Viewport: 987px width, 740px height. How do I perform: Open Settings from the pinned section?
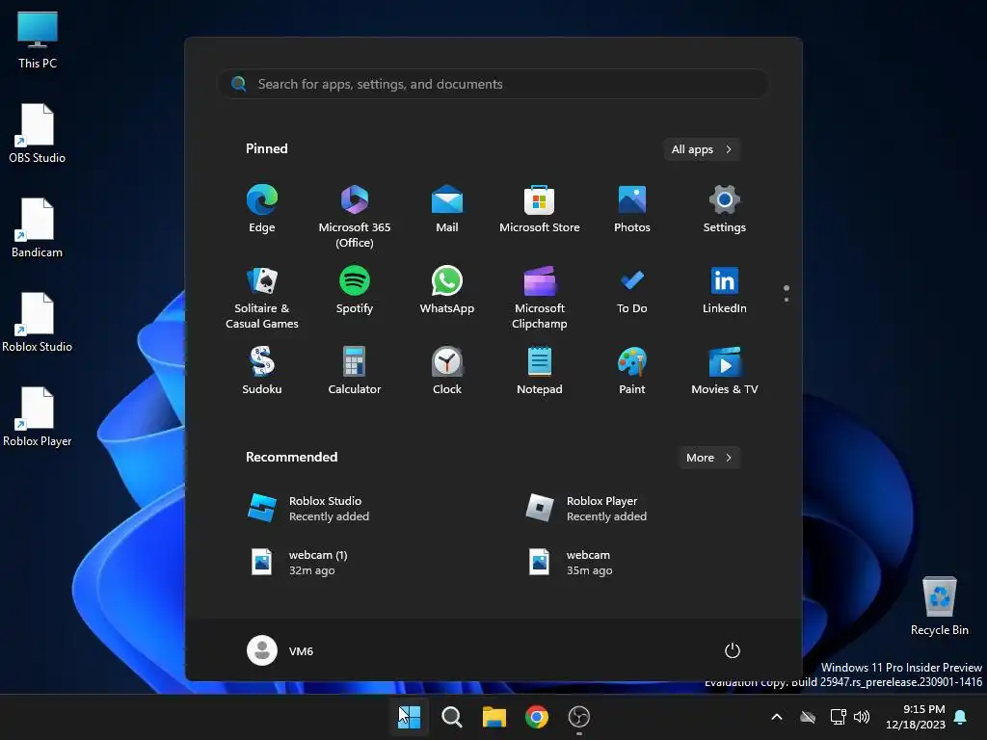(x=725, y=209)
